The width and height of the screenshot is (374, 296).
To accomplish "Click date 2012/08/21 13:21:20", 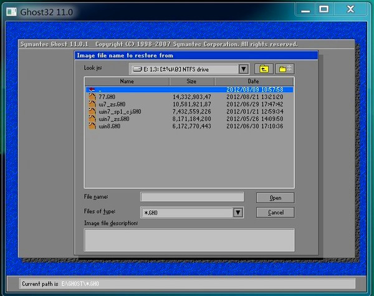I will pyautogui.click(x=255, y=97).
